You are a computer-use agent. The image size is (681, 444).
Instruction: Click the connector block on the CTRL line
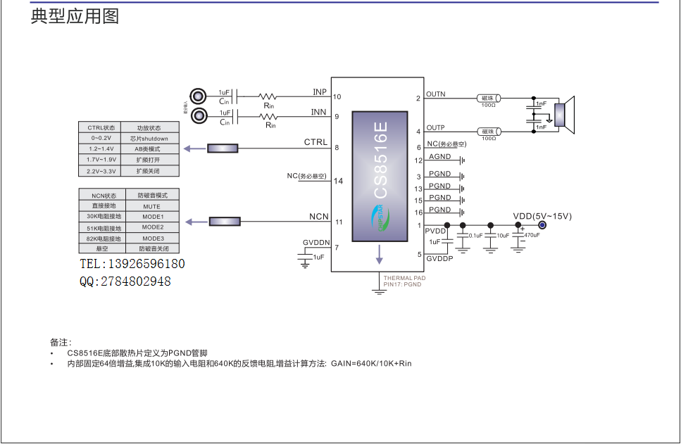pyautogui.click(x=223, y=148)
